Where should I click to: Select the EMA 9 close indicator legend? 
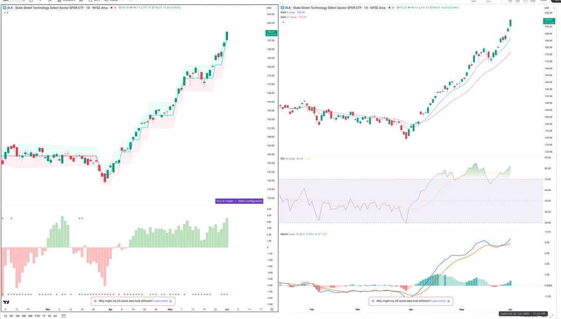coord(288,13)
